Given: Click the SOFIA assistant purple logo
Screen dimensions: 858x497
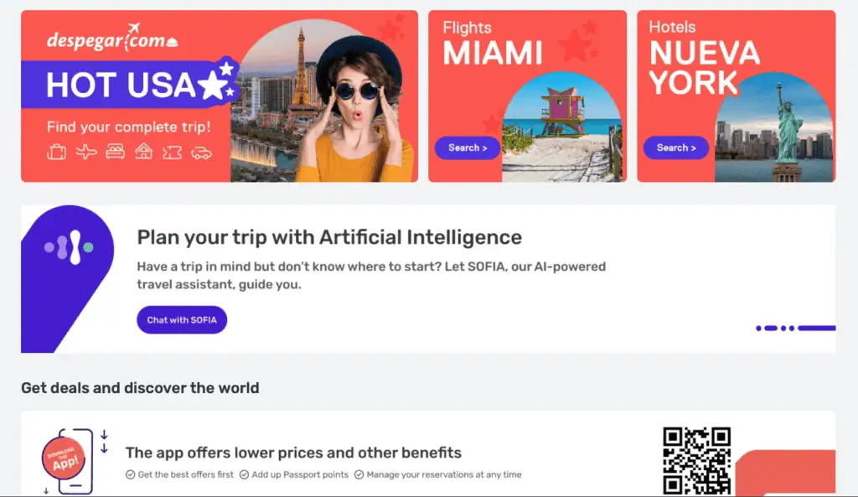Looking at the screenshot, I should click(68, 278).
